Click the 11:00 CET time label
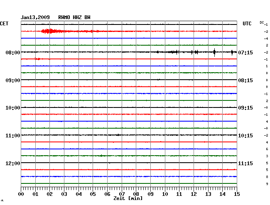This screenshot has width=270, height=205. [13, 136]
